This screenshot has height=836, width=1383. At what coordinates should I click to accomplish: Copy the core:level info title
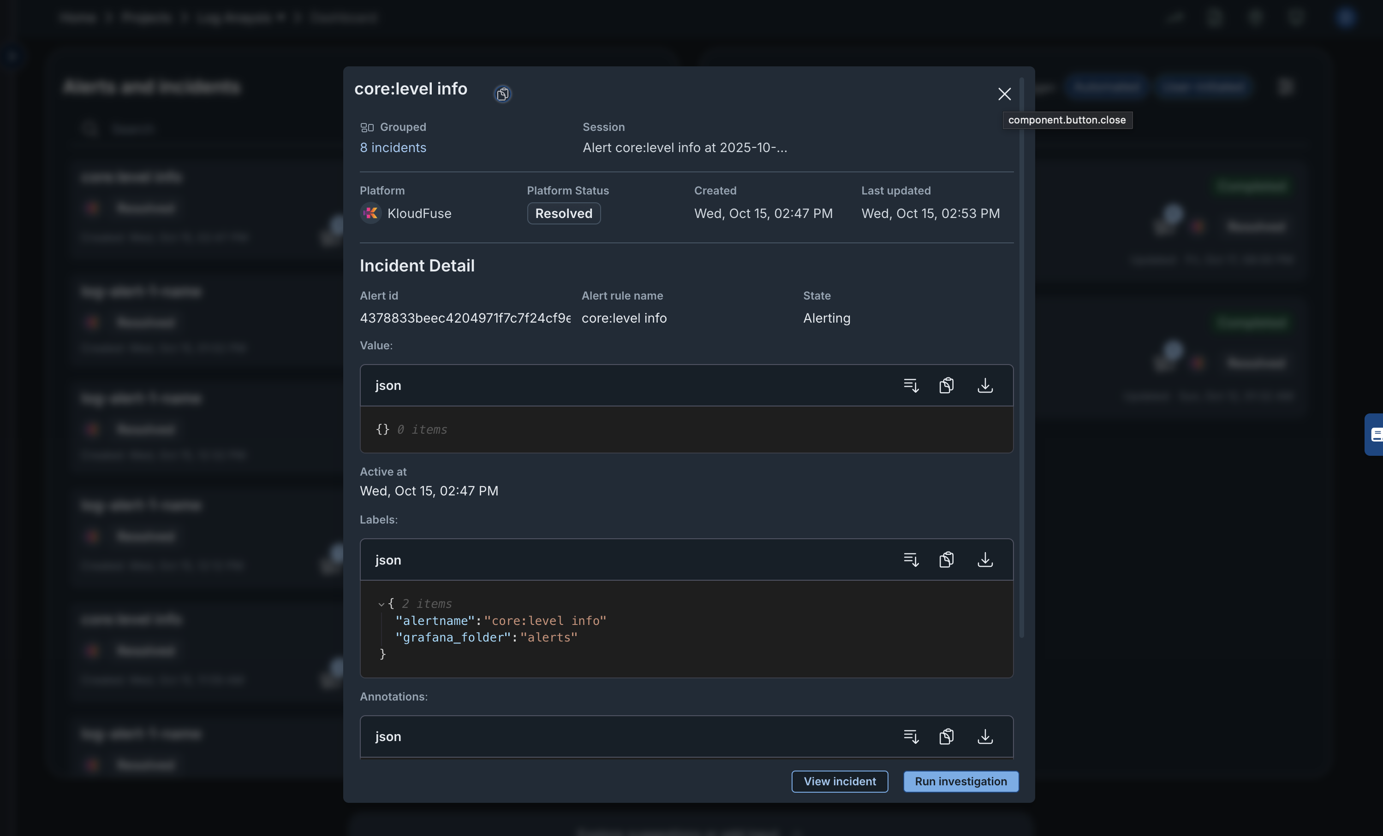click(x=502, y=94)
